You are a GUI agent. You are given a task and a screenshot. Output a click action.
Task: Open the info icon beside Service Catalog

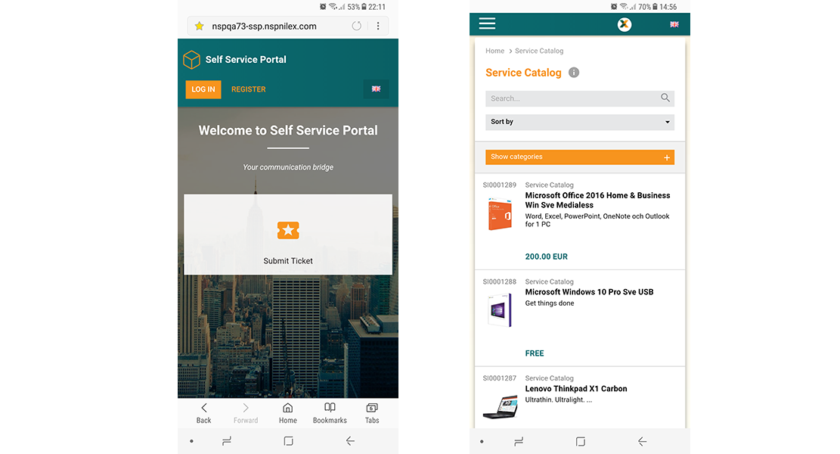point(574,73)
